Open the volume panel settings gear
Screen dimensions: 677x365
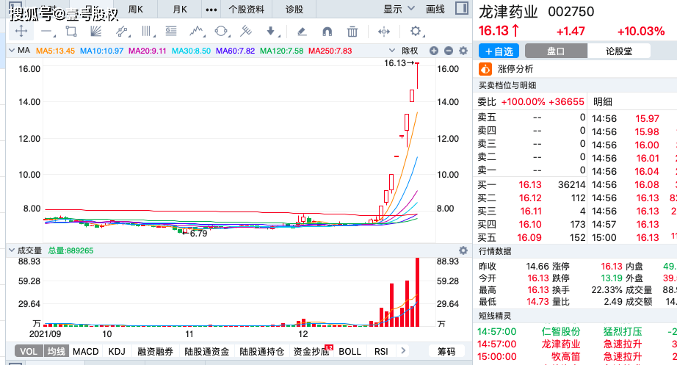pos(463,250)
